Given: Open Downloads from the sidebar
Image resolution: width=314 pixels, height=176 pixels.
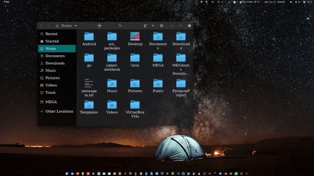Looking at the screenshot, I should point(57,63).
